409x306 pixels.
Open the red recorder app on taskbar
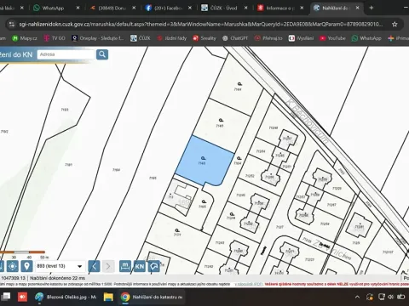click(22, 297)
